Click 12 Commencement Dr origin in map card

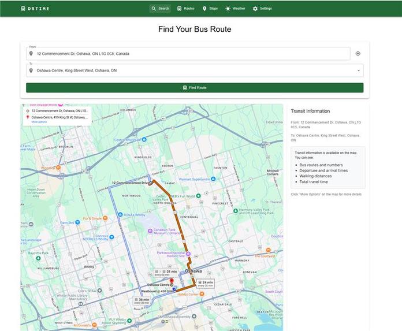(59, 111)
